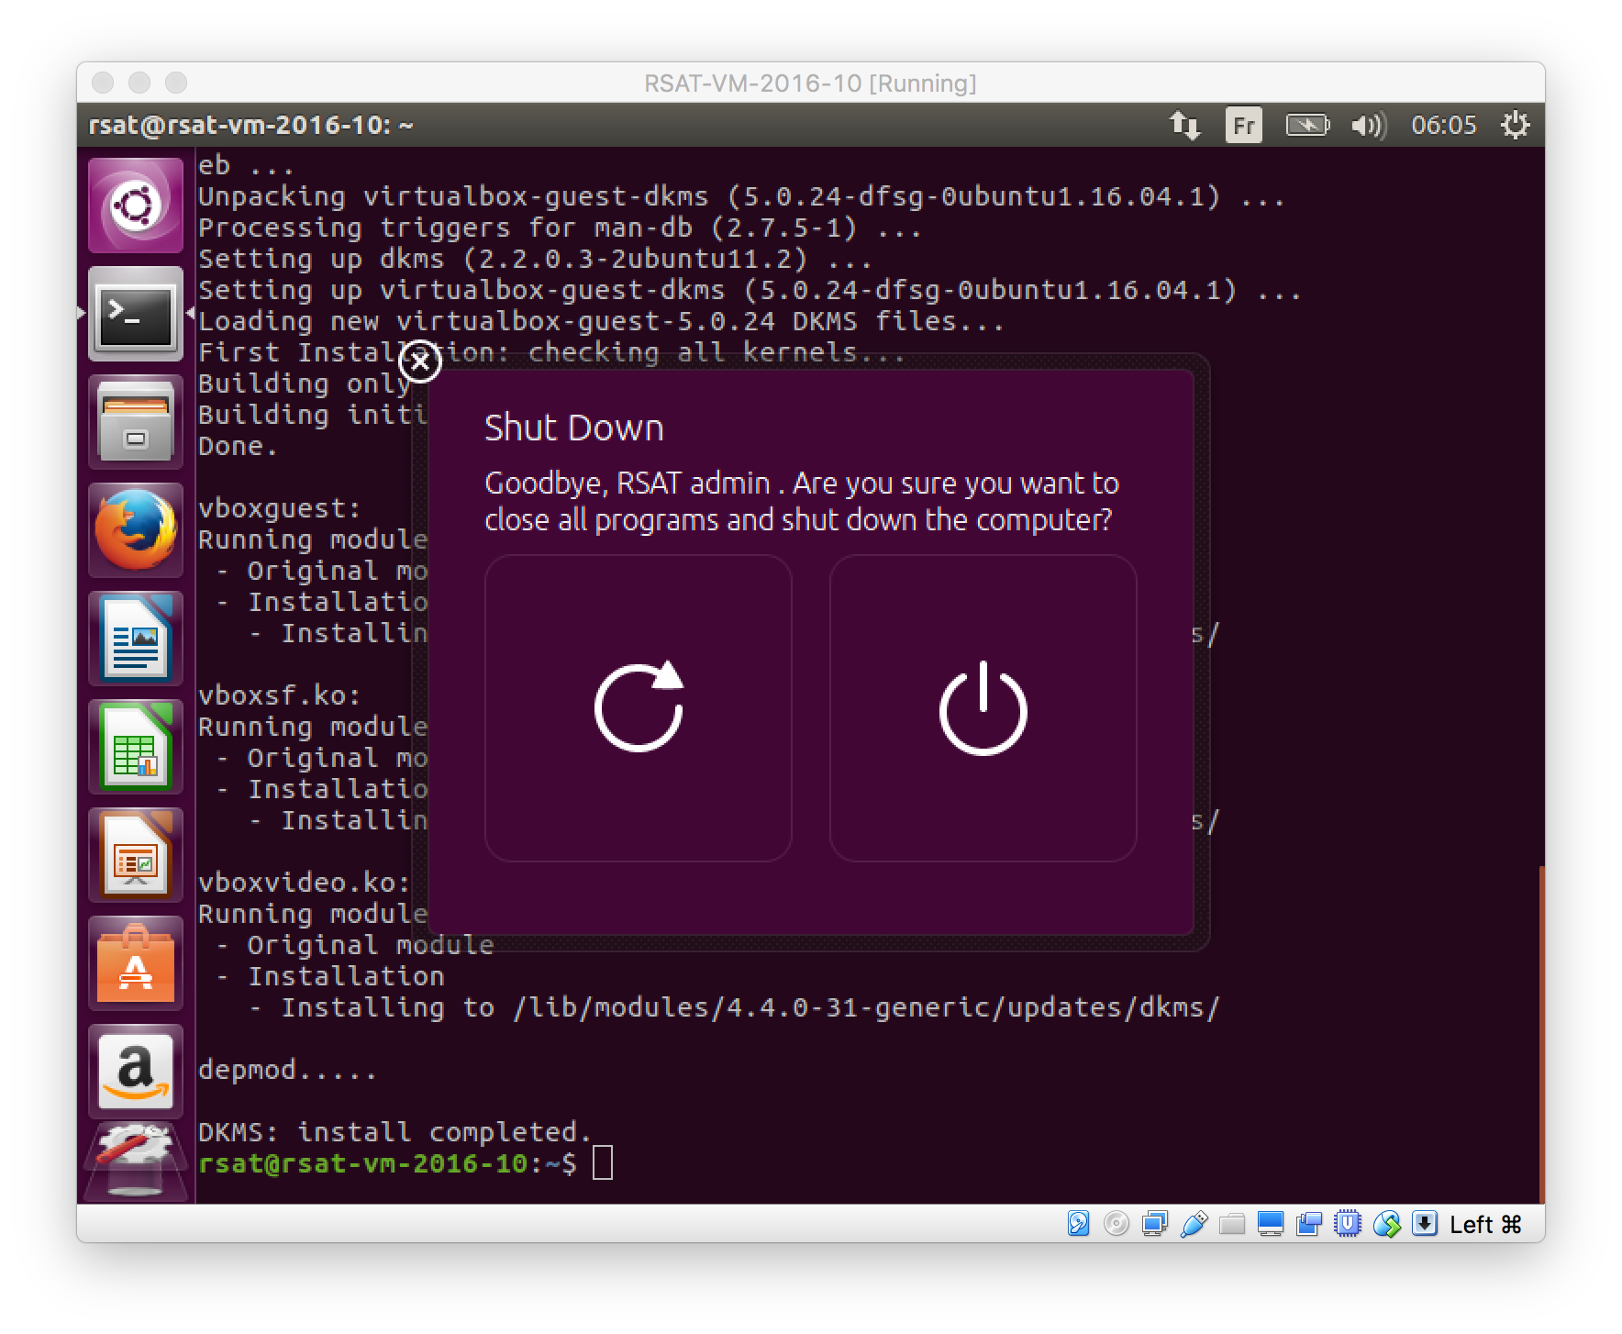The width and height of the screenshot is (1622, 1334).
Task: Open Ubuntu Software center
Action: click(136, 963)
